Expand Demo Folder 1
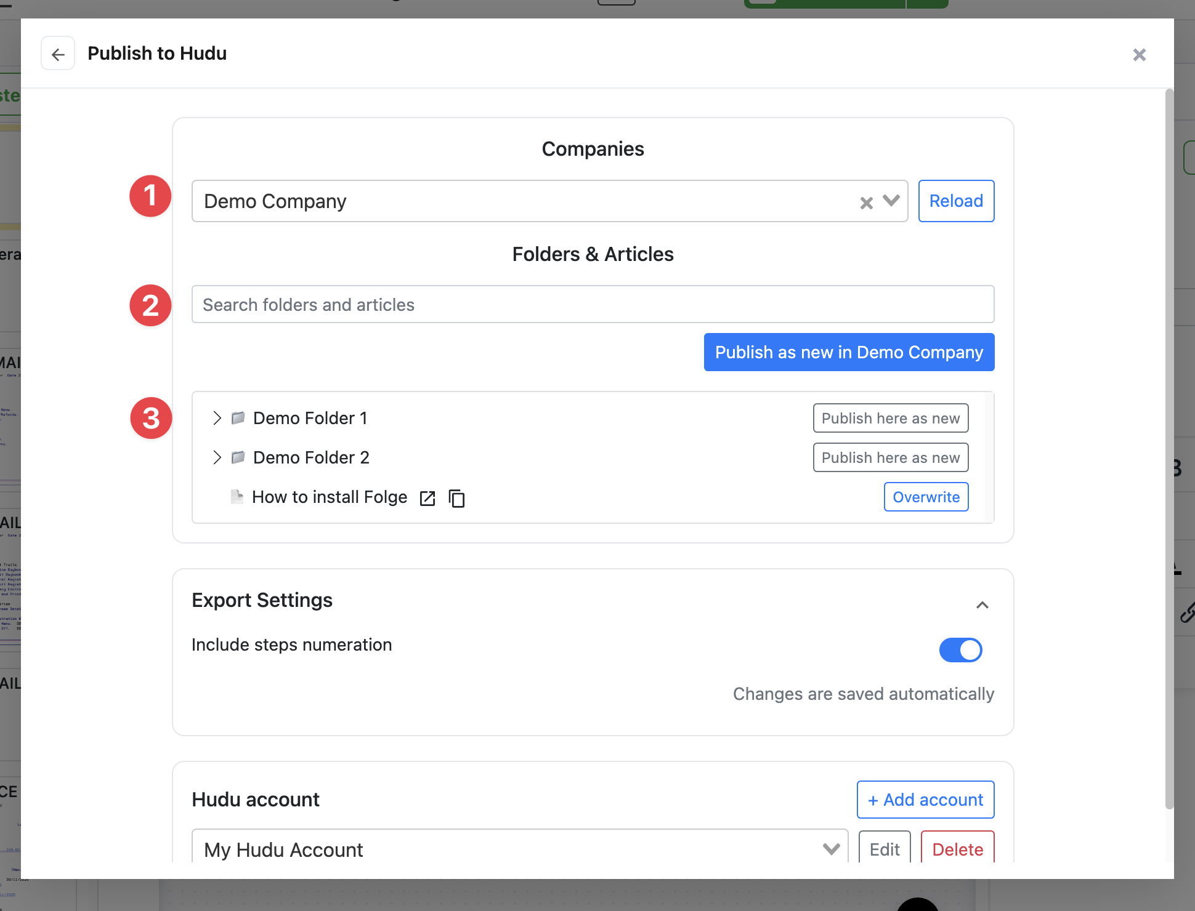 click(217, 418)
